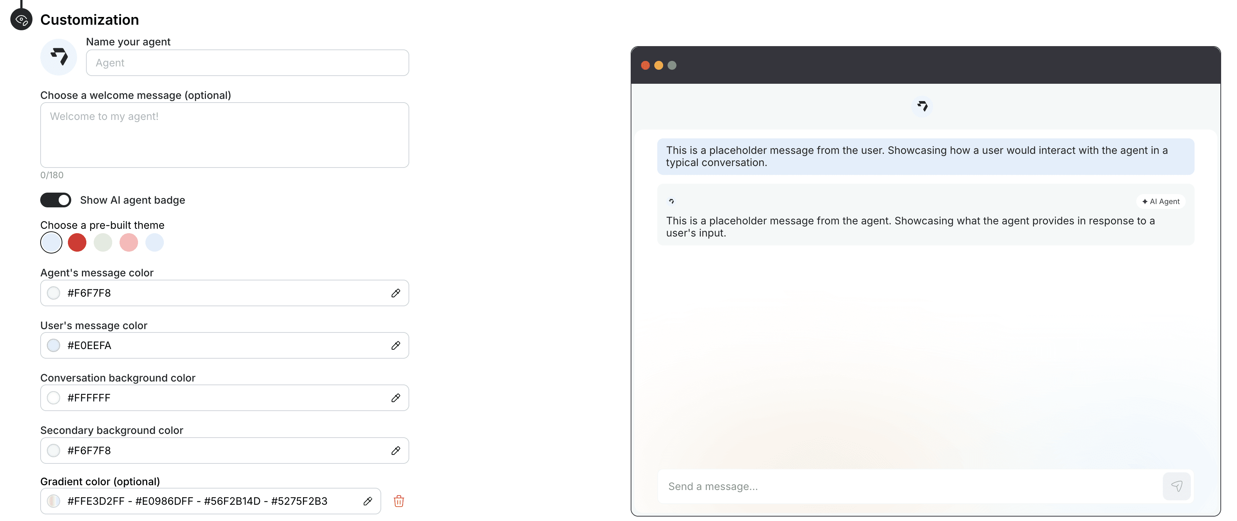The image size is (1237, 521).
Task: Click the Customization eye step icon
Action: coord(21,19)
